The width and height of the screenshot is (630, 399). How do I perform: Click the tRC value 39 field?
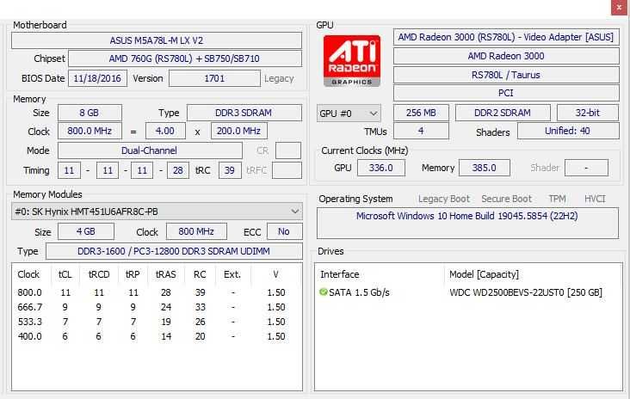click(230, 170)
